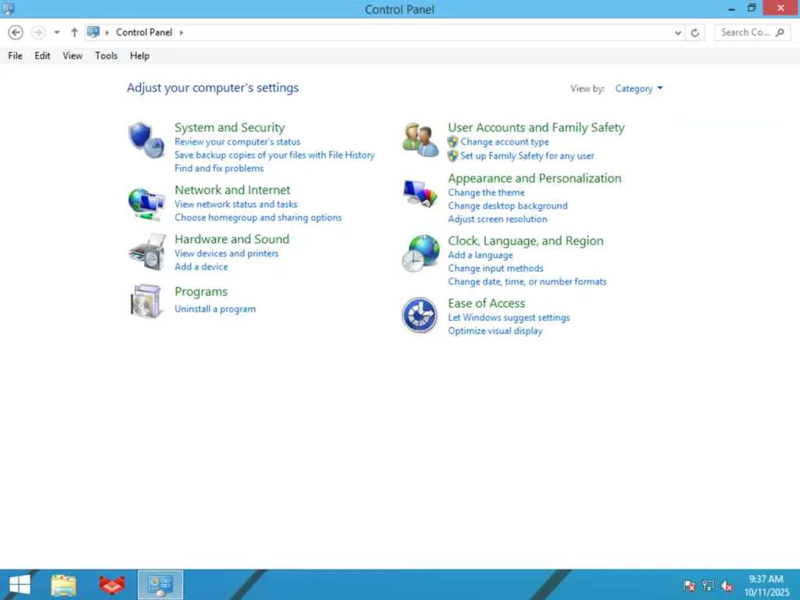
Task: Open User Accounts and Family Safety heading
Action: click(536, 127)
